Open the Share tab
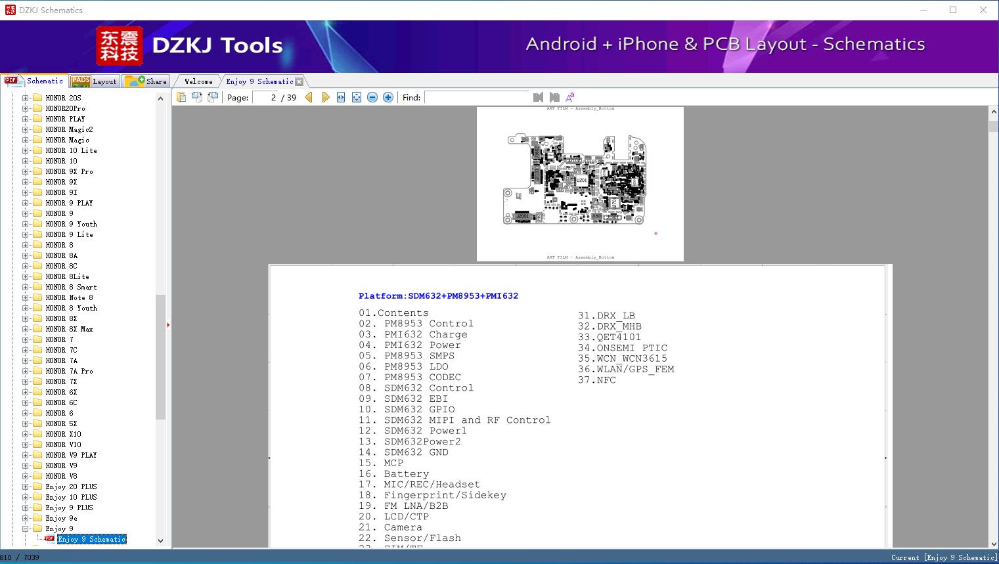The image size is (999, 564). [x=146, y=81]
